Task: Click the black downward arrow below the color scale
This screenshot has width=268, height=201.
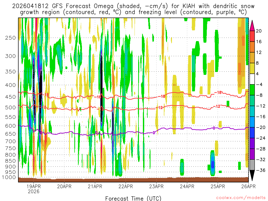Action: coord(252,176)
